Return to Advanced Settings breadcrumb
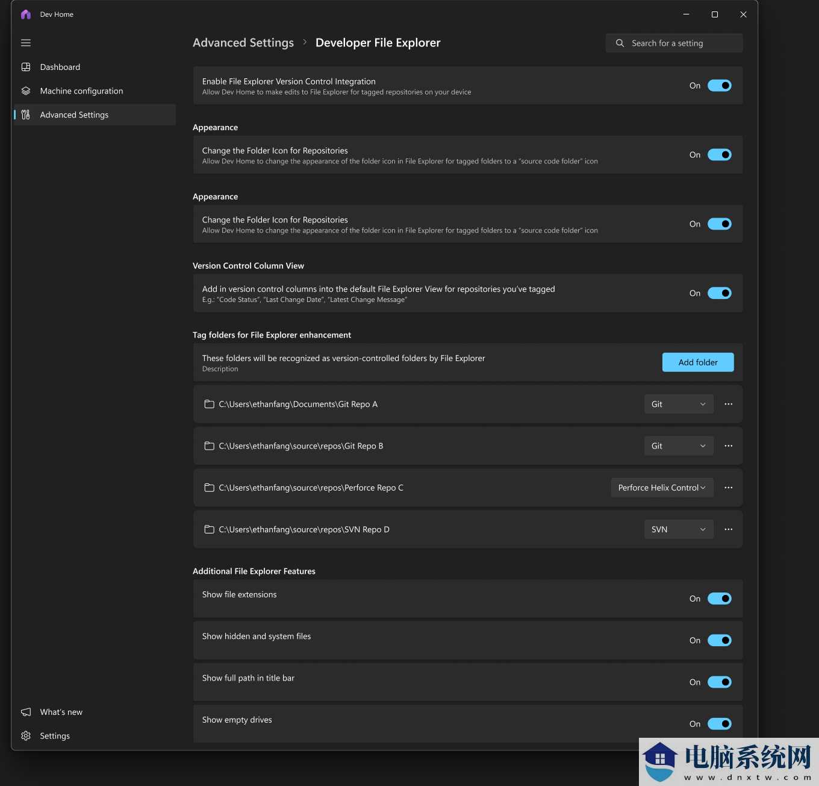This screenshot has height=786, width=819. (243, 43)
